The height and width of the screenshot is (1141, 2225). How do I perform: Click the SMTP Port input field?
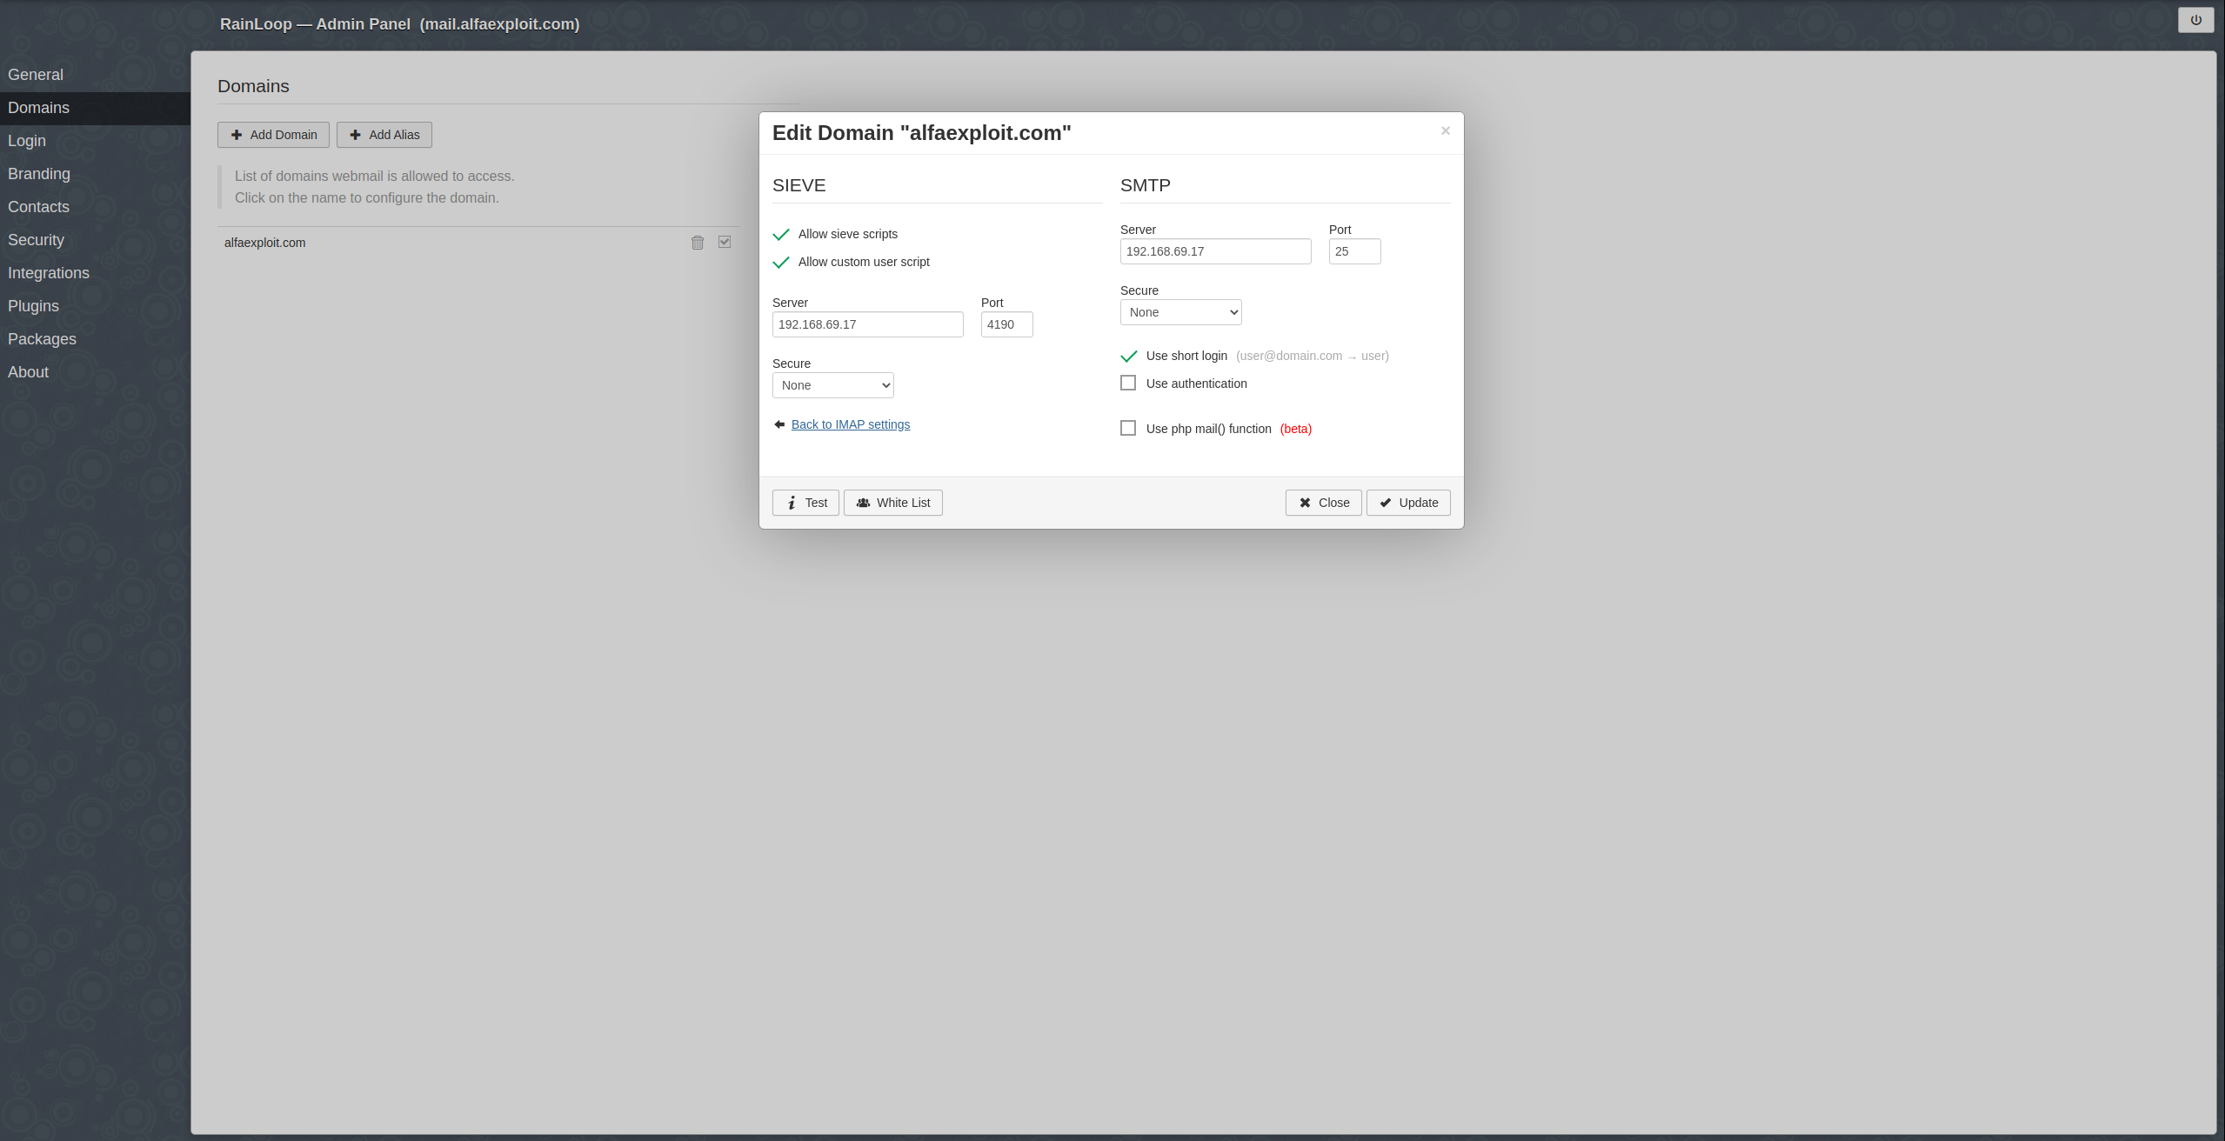pyautogui.click(x=1353, y=251)
